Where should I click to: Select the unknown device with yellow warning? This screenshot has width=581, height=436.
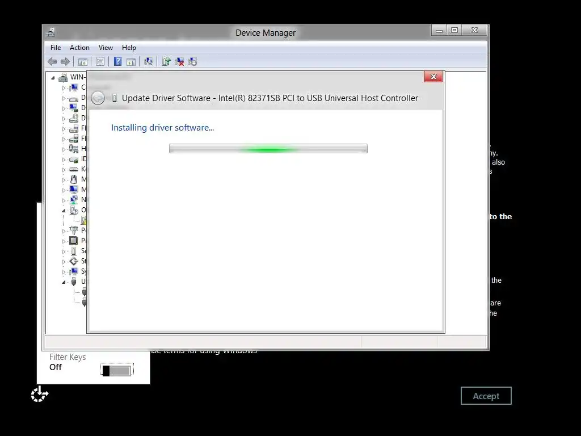pyautogui.click(x=84, y=220)
